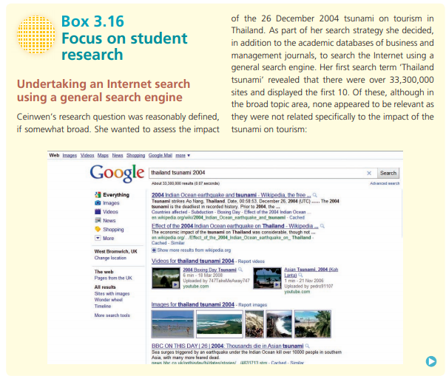Click the preview magnifier beside BBC ON THIS DAY result
The image size is (446, 376).
tap(308, 346)
